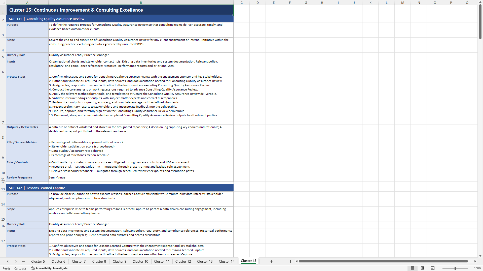This screenshot has height=271, width=483.
Task: Click KPIs / Success Metrics label
Action: pos(27,150)
